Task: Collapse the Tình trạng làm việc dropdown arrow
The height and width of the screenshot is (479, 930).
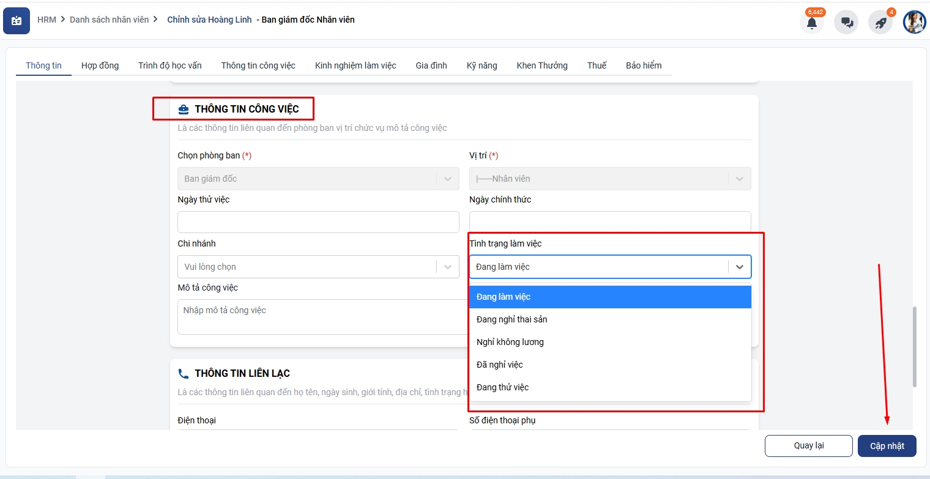Action: coord(739,267)
